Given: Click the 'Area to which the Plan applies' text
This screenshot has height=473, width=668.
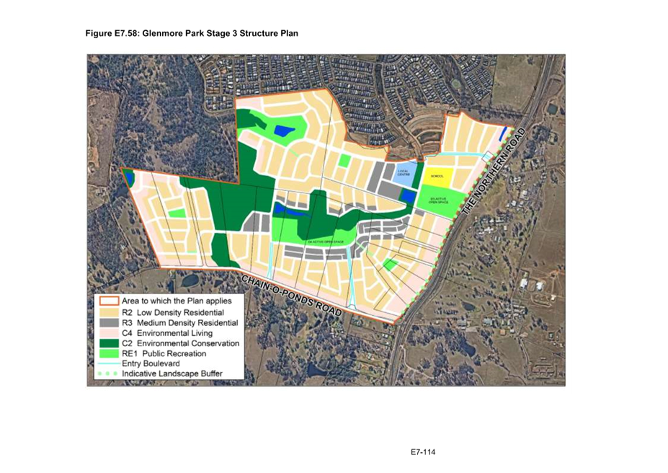Looking at the screenshot, I should coord(177,301).
